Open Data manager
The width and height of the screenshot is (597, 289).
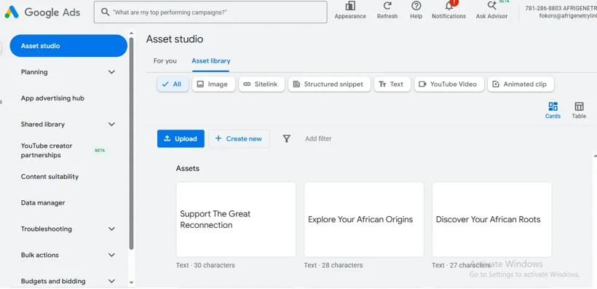coord(43,203)
